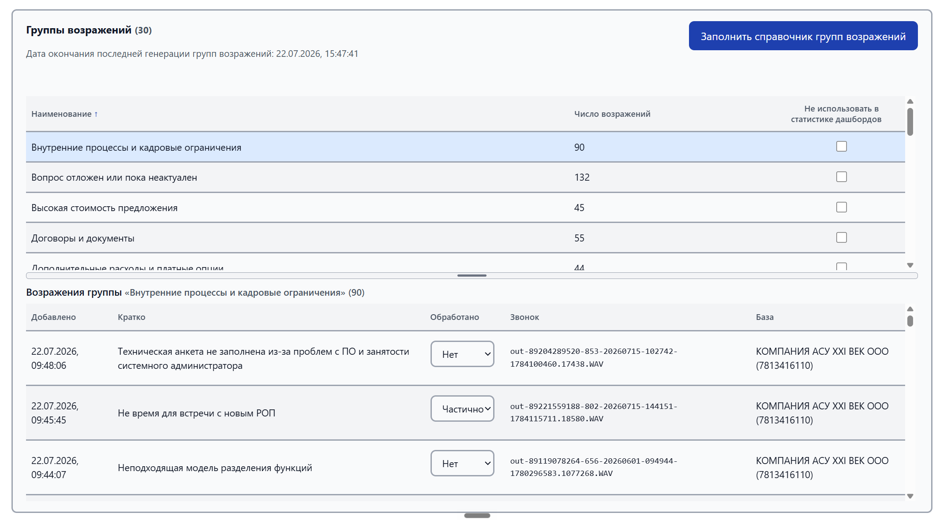This screenshot has width=951, height=520.
Task: Click the objection count 90
Action: (579, 147)
